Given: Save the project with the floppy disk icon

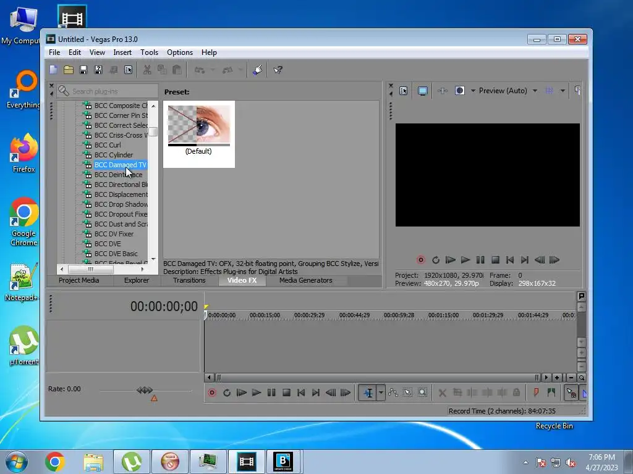Looking at the screenshot, I should 83,70.
